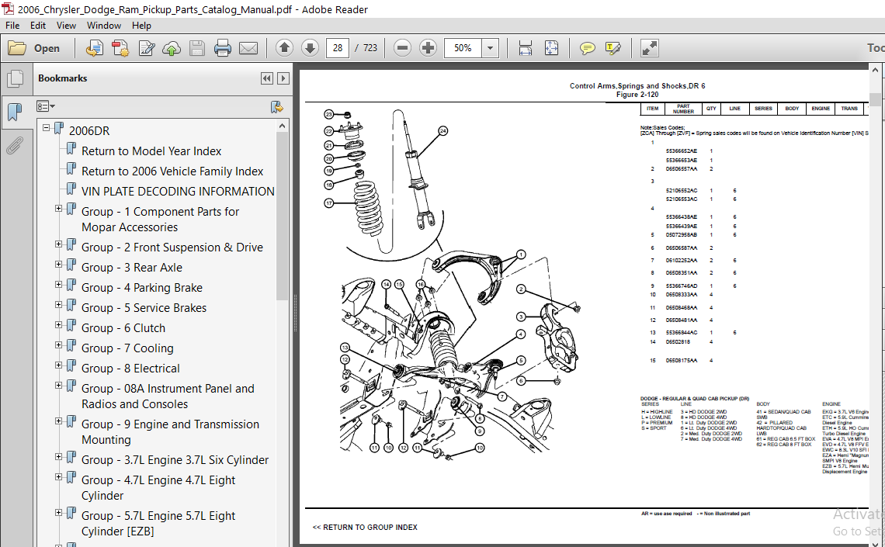Click the page number input field
This screenshot has height=547, width=885.
coord(338,48)
